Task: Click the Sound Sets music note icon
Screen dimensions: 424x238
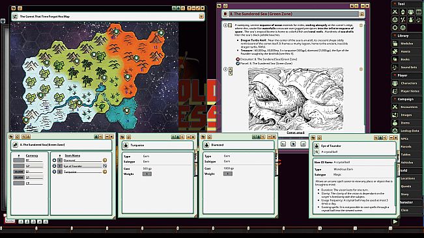Action: coord(395,67)
